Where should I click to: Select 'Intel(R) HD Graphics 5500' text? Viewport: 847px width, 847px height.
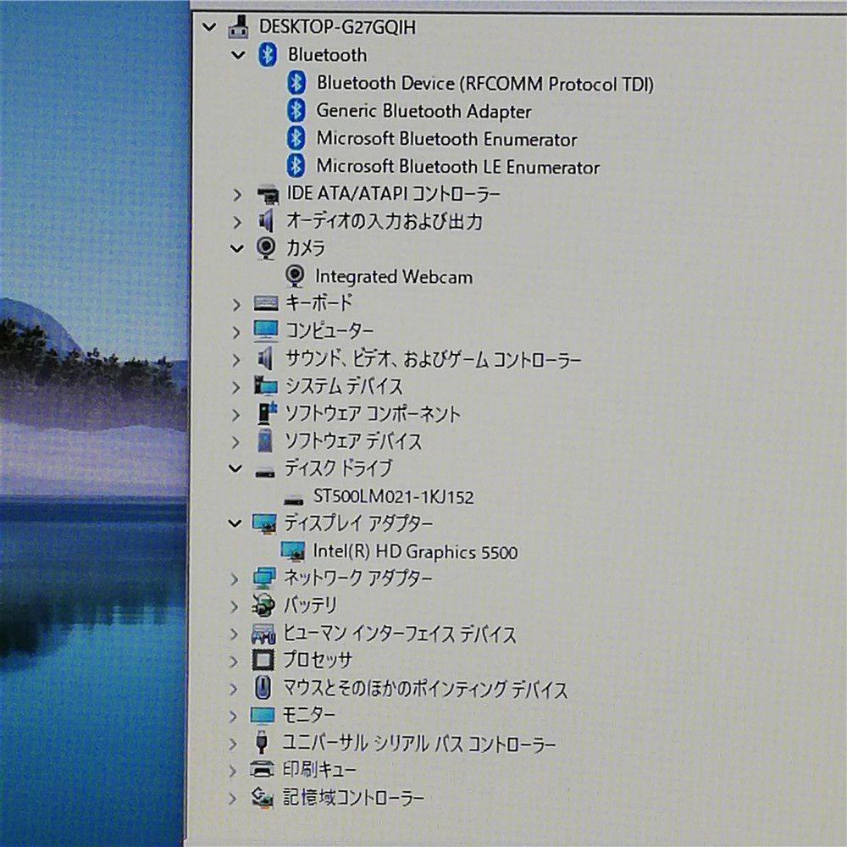click(x=415, y=551)
